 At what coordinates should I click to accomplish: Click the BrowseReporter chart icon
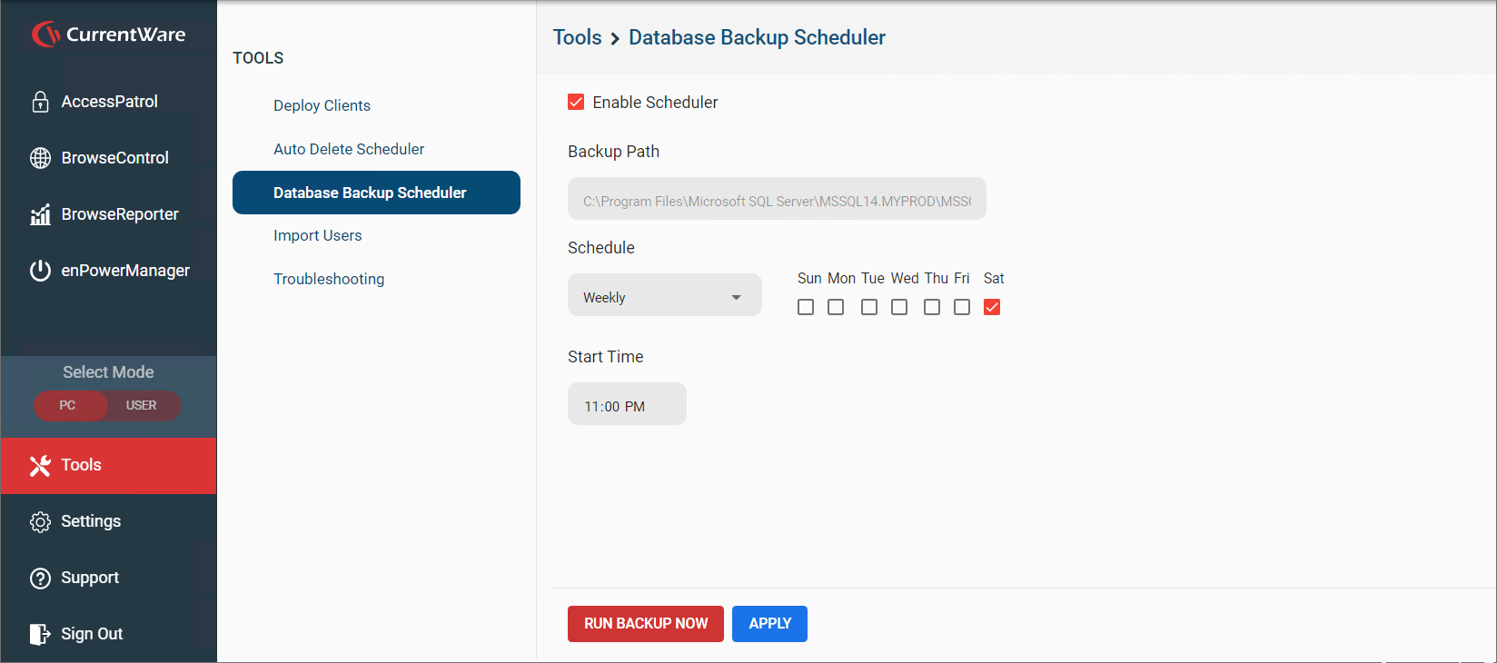(40, 214)
